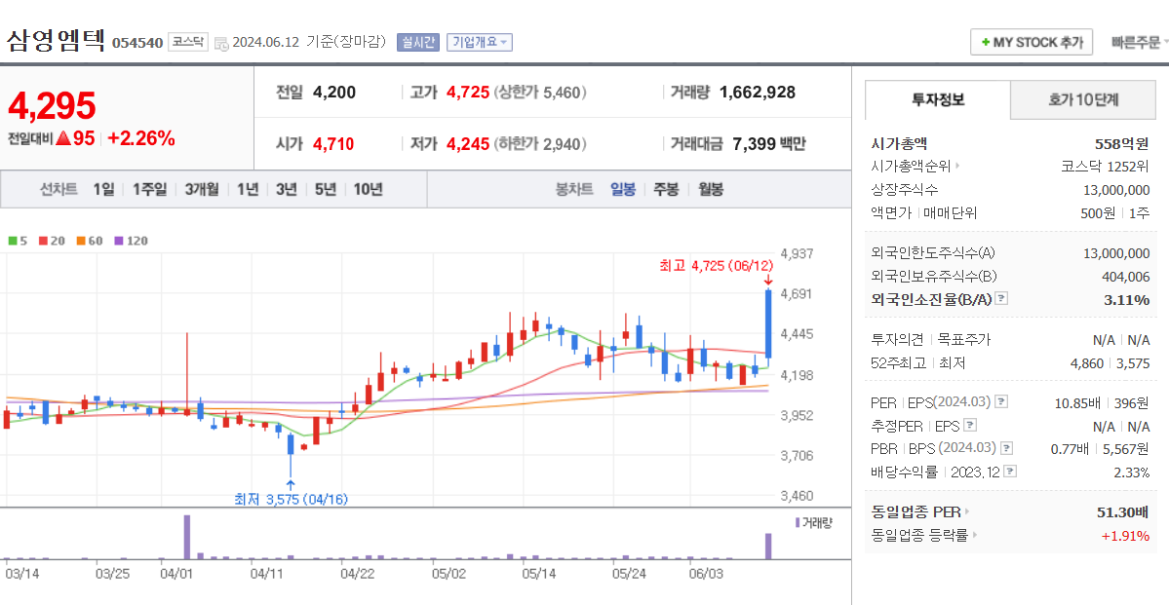Click help icon next to 배당수익률 2023.12
Image resolution: width=1169 pixels, height=605 pixels.
pos(1010,472)
